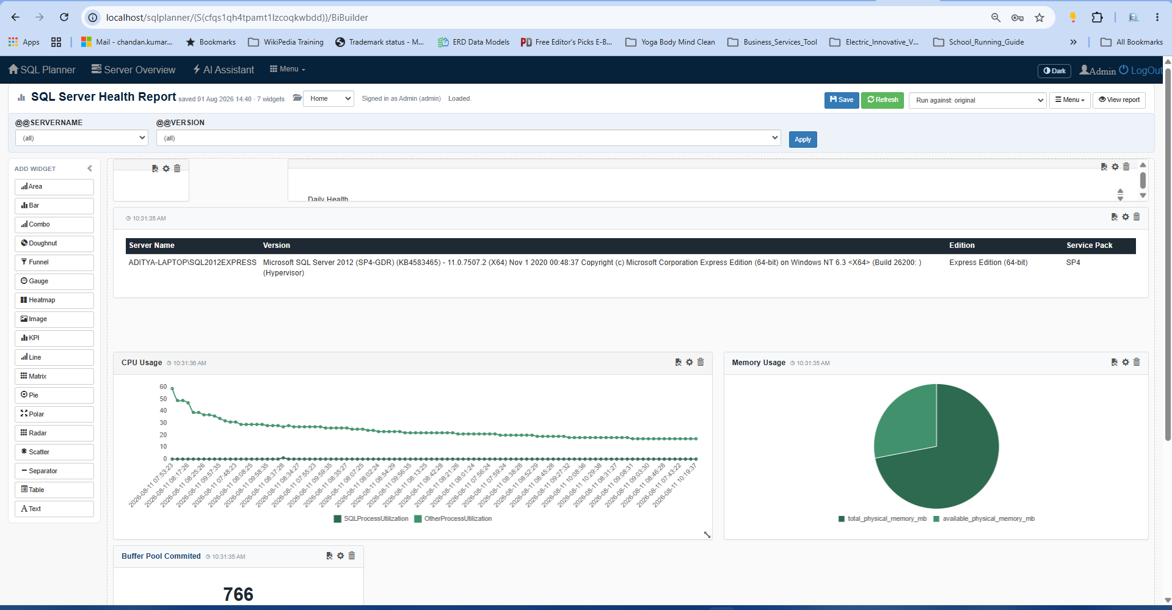
Task: Add a Doughnut chart widget
Action: [x=54, y=243]
